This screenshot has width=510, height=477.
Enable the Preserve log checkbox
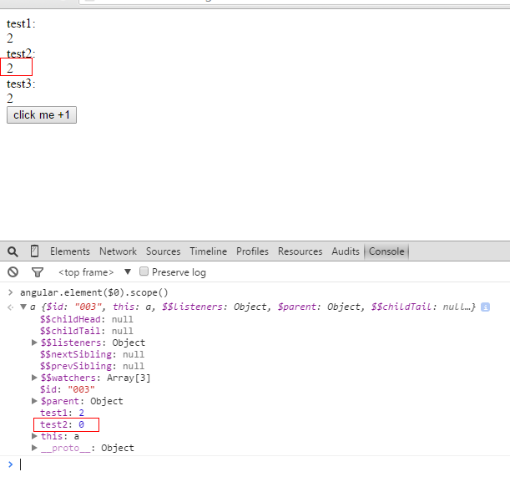144,271
